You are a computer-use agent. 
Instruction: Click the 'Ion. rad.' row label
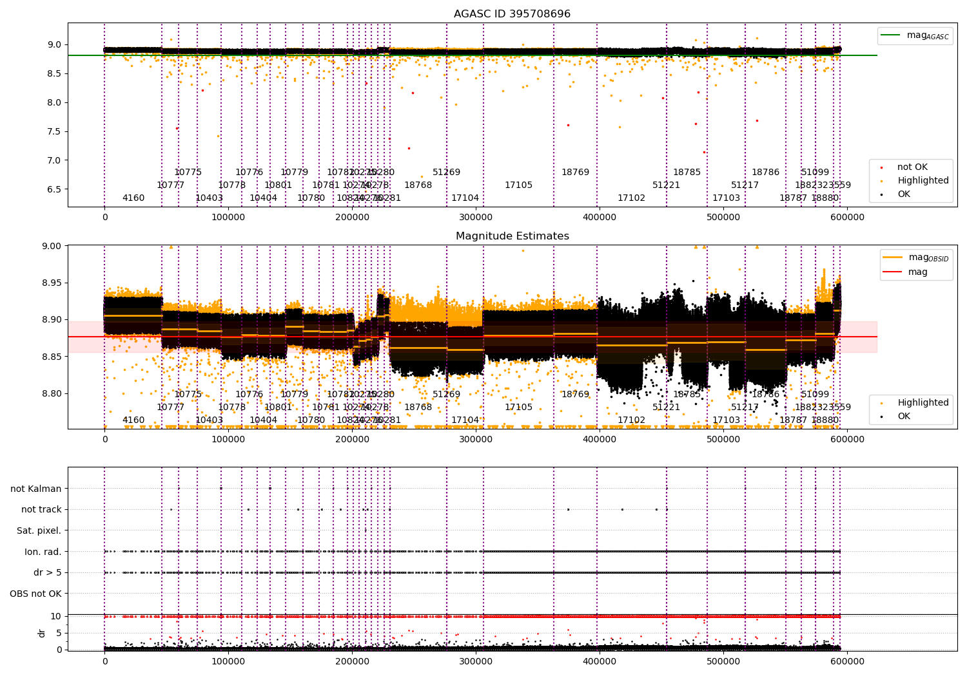pyautogui.click(x=43, y=552)
